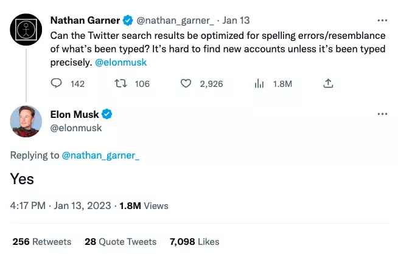398x254 pixels.
Task: Click the retweet icon under Nathan's tweet
Action: [x=120, y=84]
